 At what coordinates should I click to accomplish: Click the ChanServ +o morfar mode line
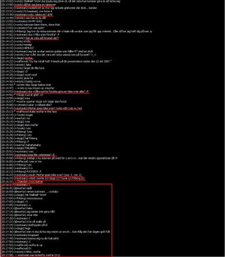pyautogui.click(x=22, y=181)
